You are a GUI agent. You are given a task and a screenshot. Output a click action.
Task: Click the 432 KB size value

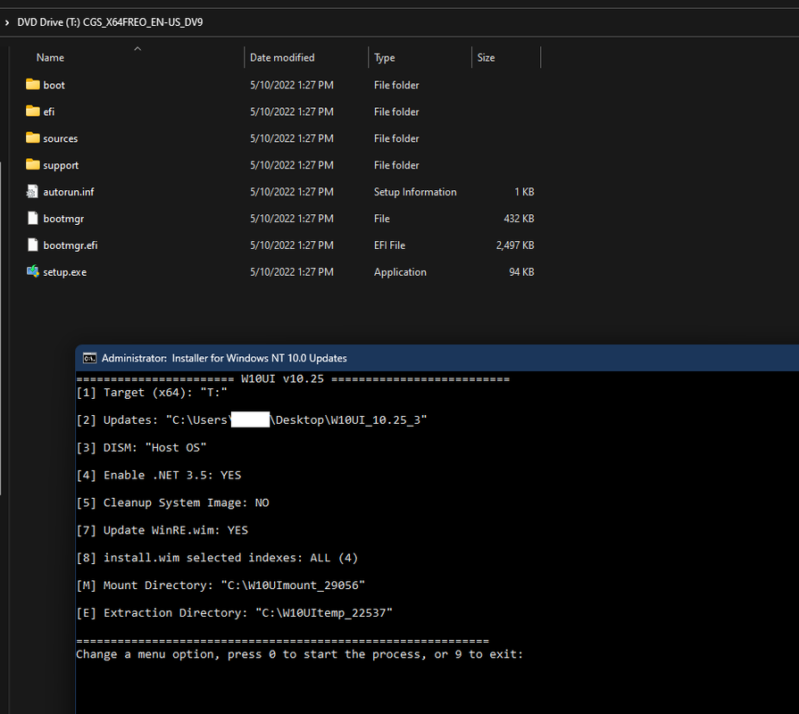[x=520, y=219]
